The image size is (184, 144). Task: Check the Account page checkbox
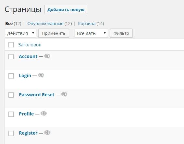(11, 57)
